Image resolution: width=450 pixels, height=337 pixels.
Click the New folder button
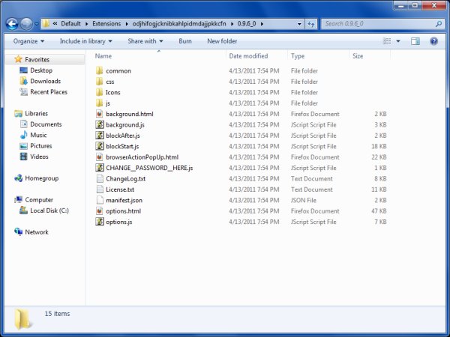click(x=222, y=41)
